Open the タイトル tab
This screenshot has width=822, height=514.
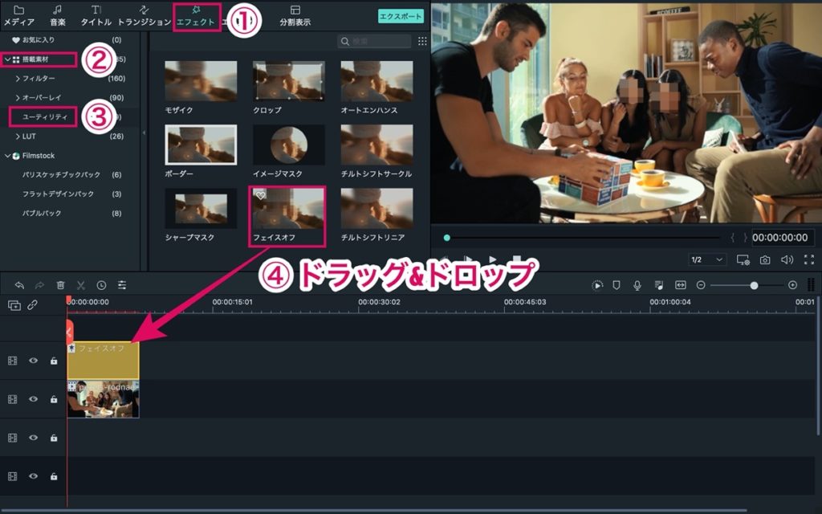coord(96,15)
